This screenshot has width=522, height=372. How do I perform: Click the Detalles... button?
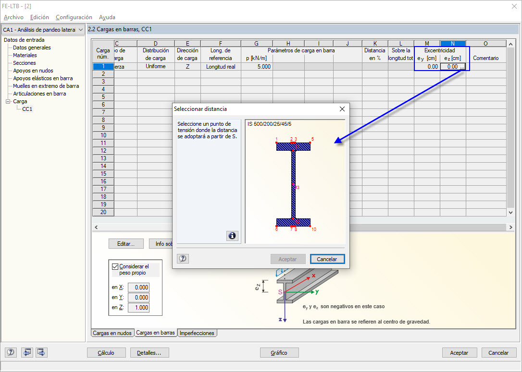click(149, 353)
